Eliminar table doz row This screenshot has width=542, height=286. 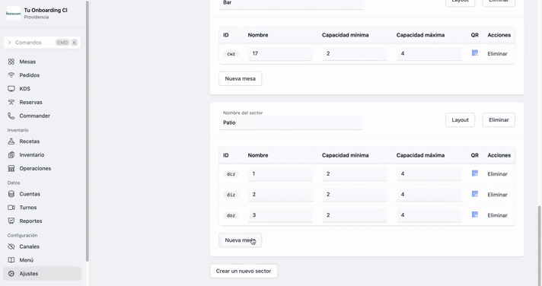tap(497, 215)
